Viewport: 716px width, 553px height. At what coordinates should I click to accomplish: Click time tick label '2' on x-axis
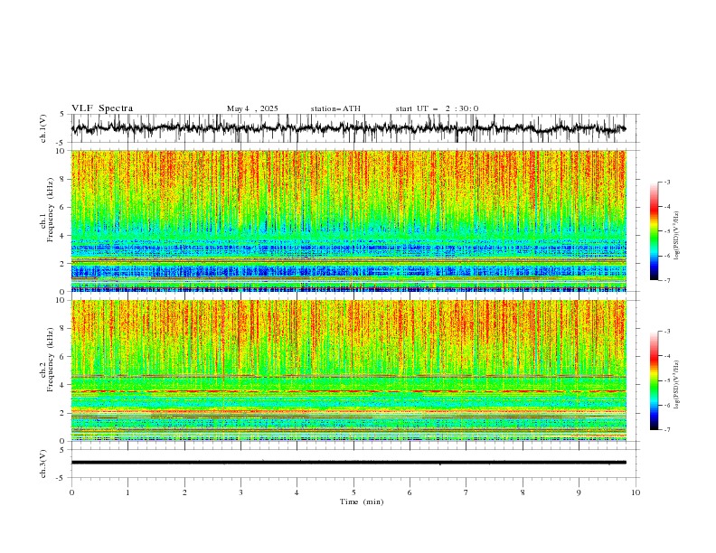(x=184, y=492)
